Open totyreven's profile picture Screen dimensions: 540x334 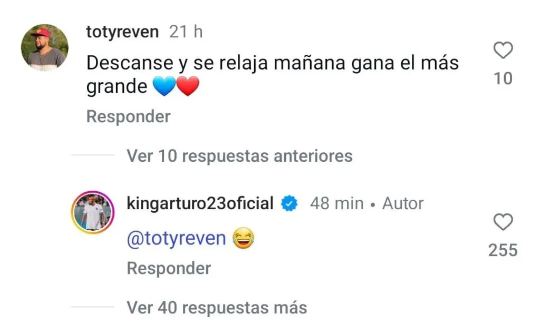pos(45,47)
